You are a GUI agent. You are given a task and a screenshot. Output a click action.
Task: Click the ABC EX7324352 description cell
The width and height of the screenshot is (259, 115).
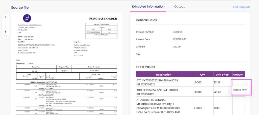click(x=164, y=92)
